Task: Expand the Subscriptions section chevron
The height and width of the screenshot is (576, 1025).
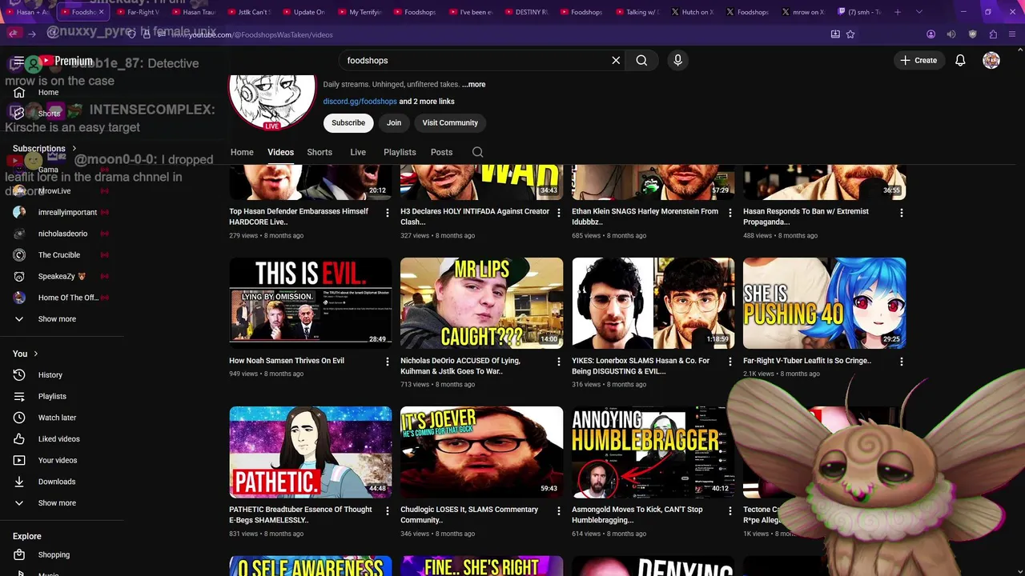Action: (x=74, y=148)
